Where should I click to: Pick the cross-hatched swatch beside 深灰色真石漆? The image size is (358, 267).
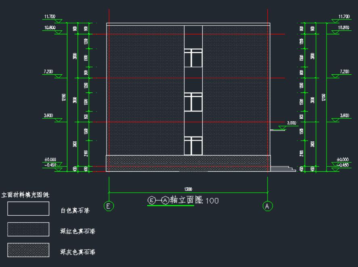(28, 250)
